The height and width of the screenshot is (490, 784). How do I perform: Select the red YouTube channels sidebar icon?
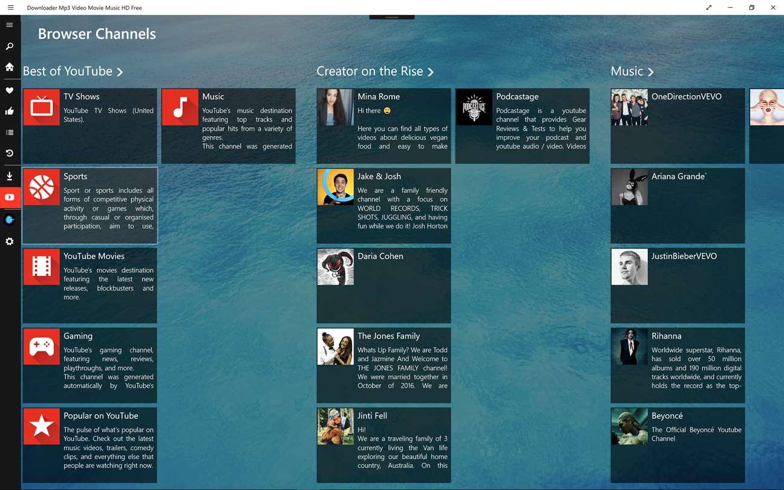(x=10, y=197)
